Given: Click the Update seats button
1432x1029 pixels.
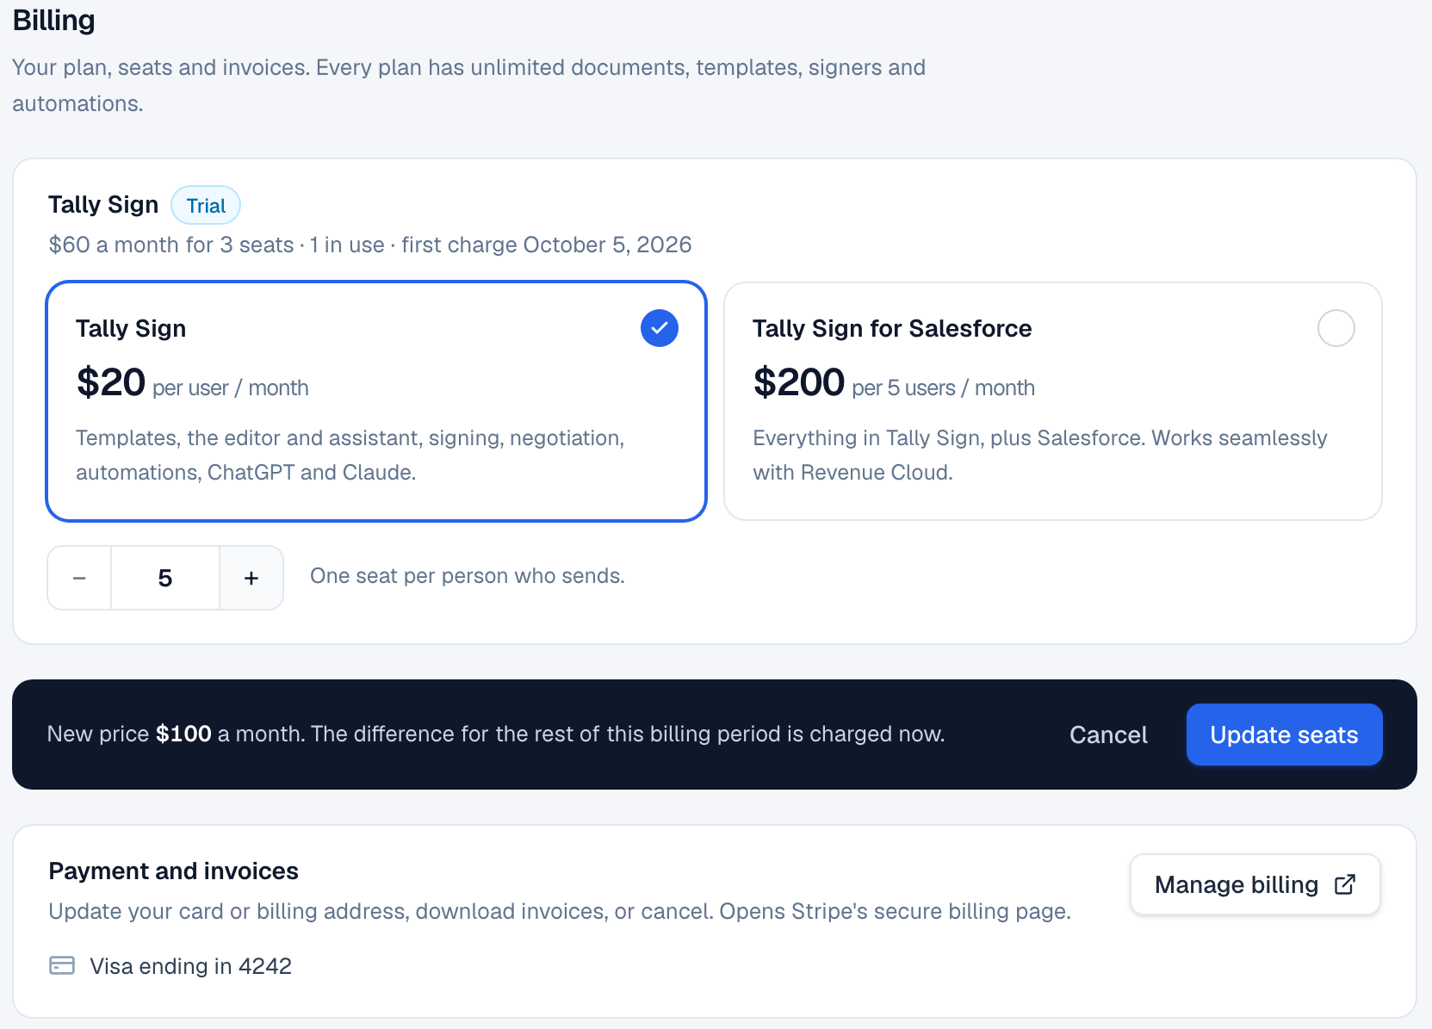Looking at the screenshot, I should [1284, 735].
